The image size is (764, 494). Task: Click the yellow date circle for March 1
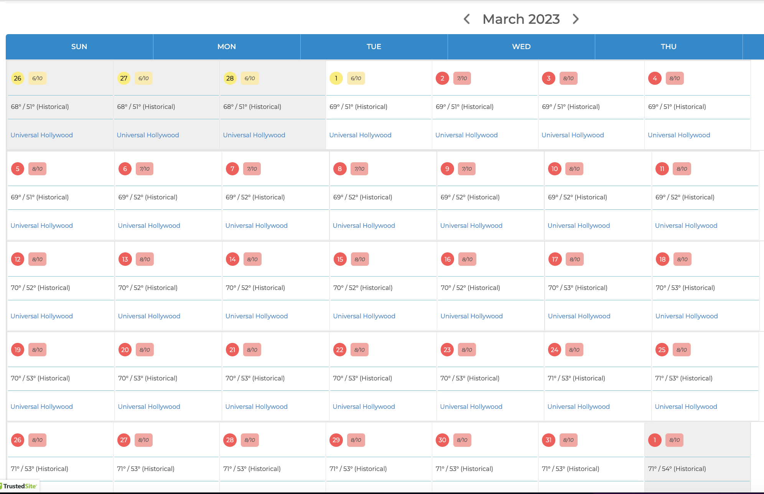click(x=336, y=78)
